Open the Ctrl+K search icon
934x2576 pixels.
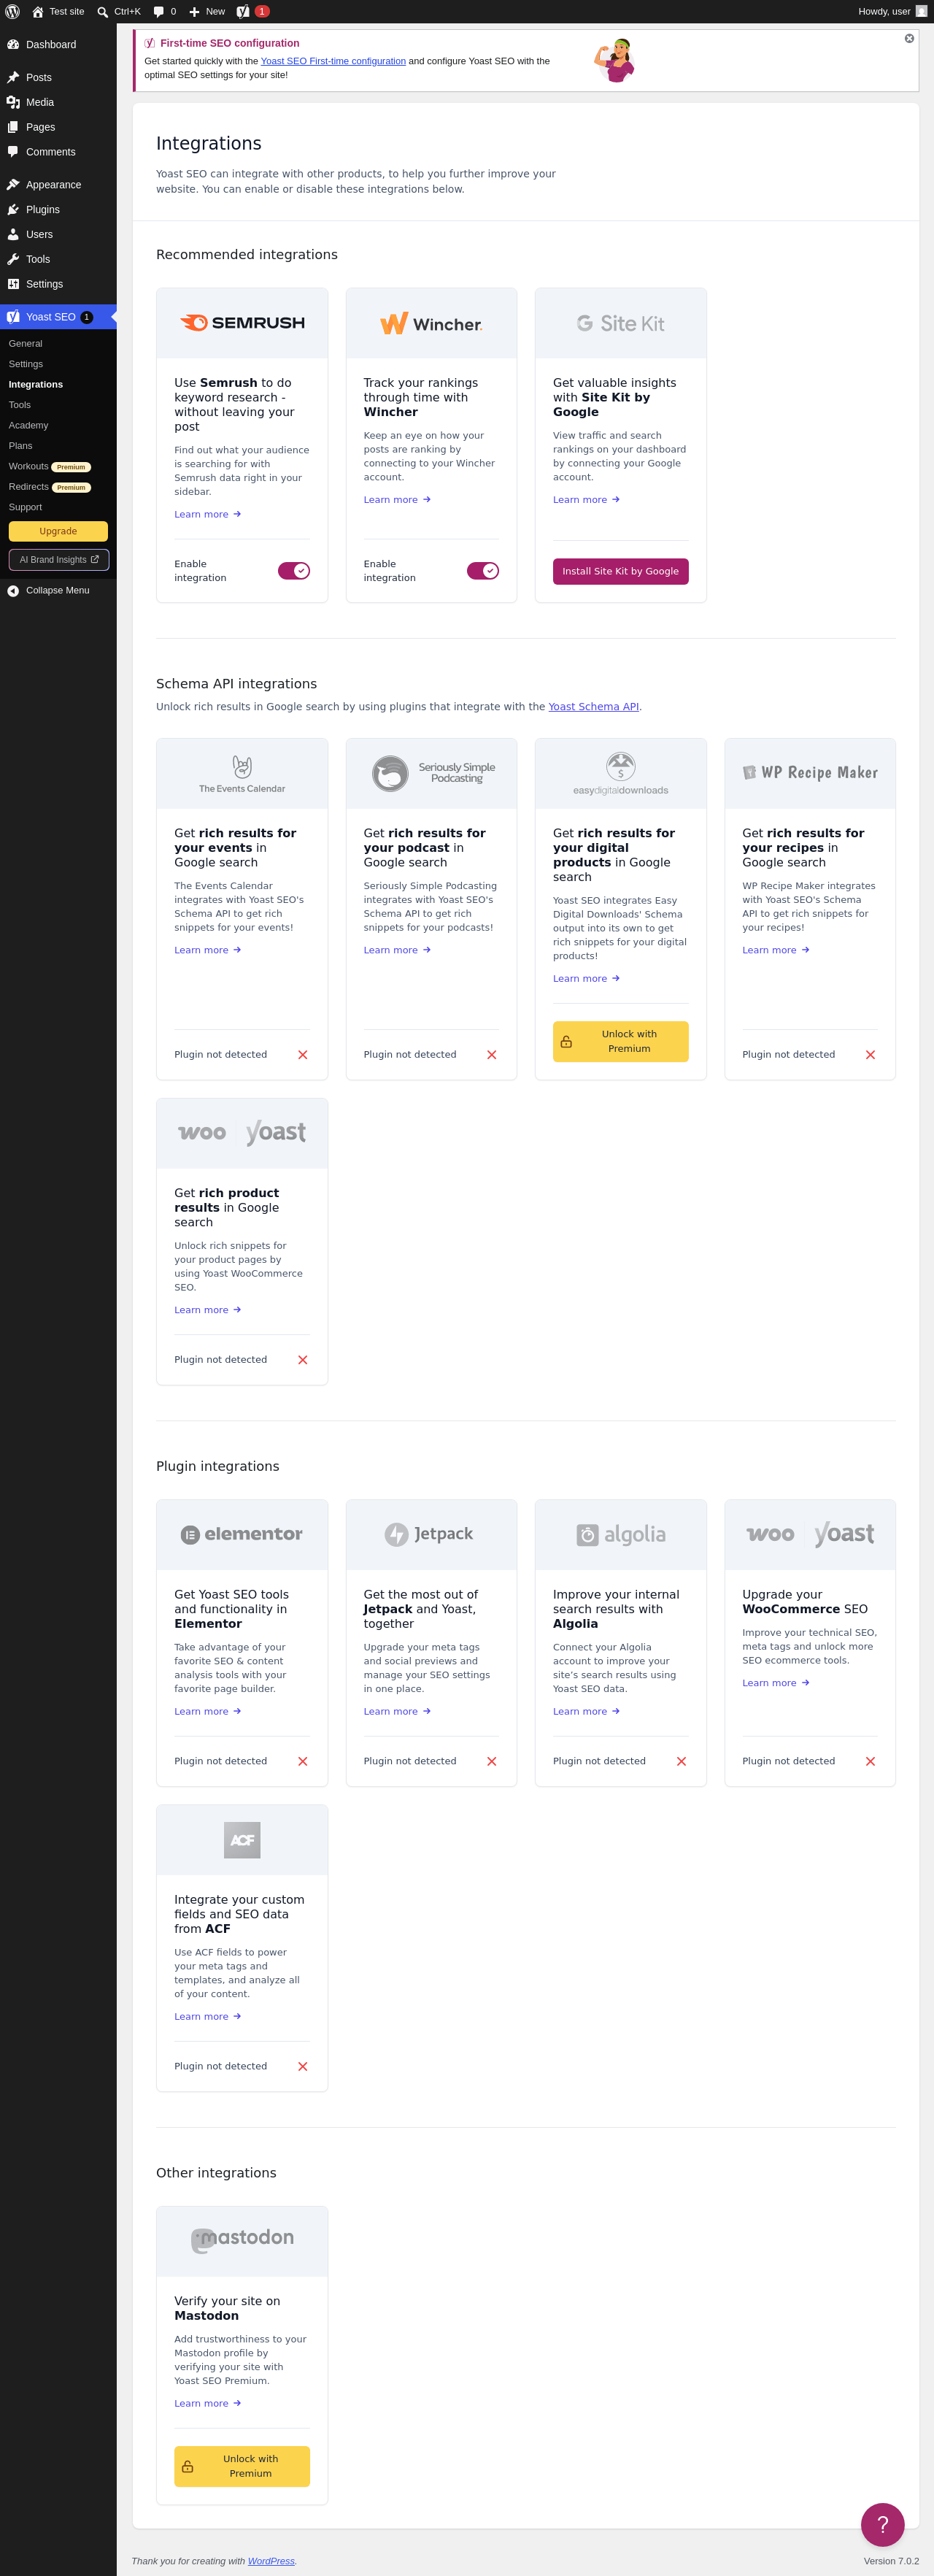click(x=102, y=11)
